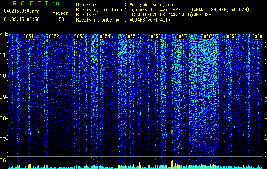Click the meteor count value 59
The height and width of the screenshot is (169, 267).
(62, 19)
